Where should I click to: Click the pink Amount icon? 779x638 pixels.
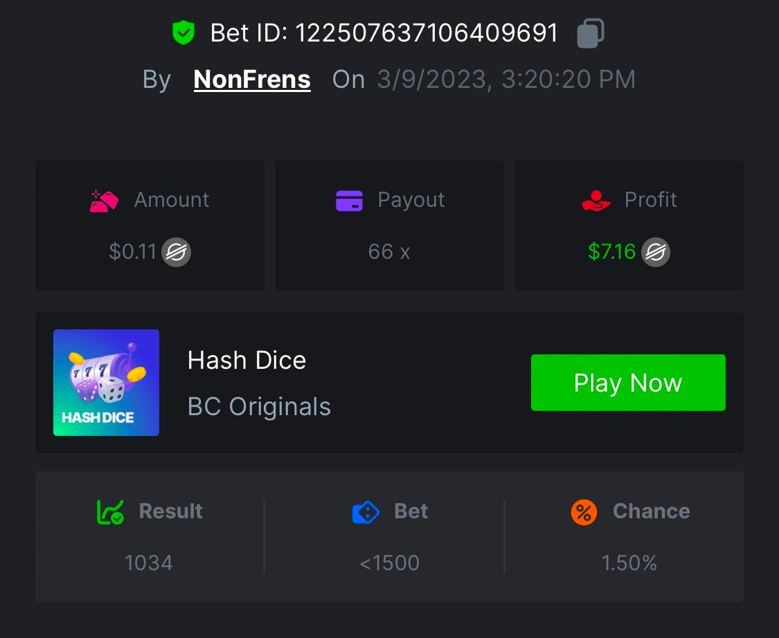click(105, 200)
